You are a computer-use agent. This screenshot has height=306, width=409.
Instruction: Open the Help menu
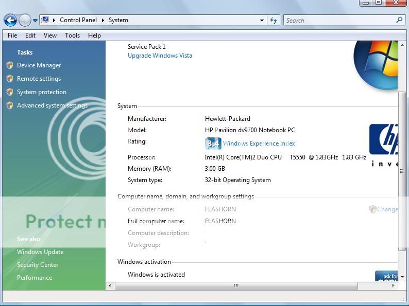click(x=94, y=35)
